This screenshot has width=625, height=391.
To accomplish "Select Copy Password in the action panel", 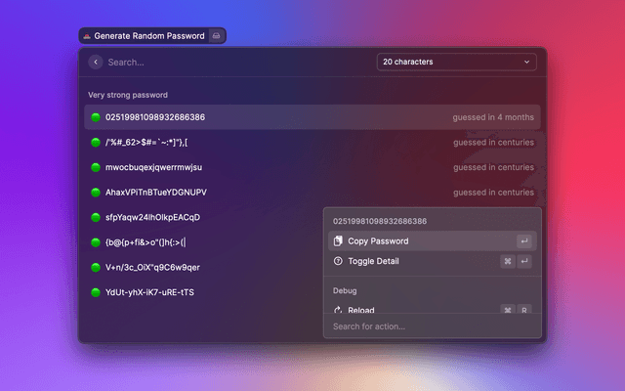I will (x=378, y=241).
